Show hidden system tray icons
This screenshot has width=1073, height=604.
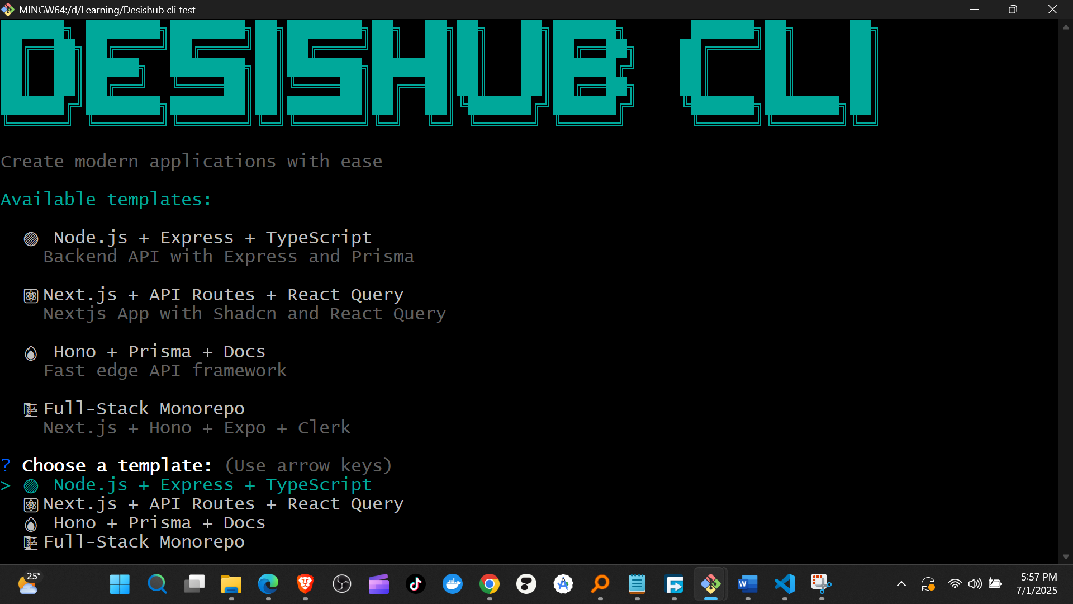(901, 584)
